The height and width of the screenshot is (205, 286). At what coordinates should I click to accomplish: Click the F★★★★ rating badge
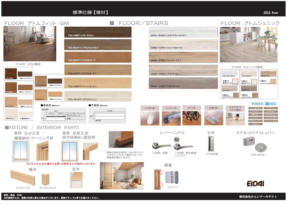[x=257, y=104]
